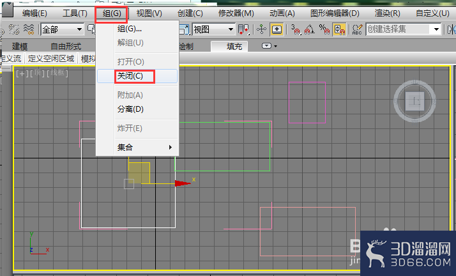456x276 pixels.
Task: Click the select and manipulate icon
Action: 261,29
